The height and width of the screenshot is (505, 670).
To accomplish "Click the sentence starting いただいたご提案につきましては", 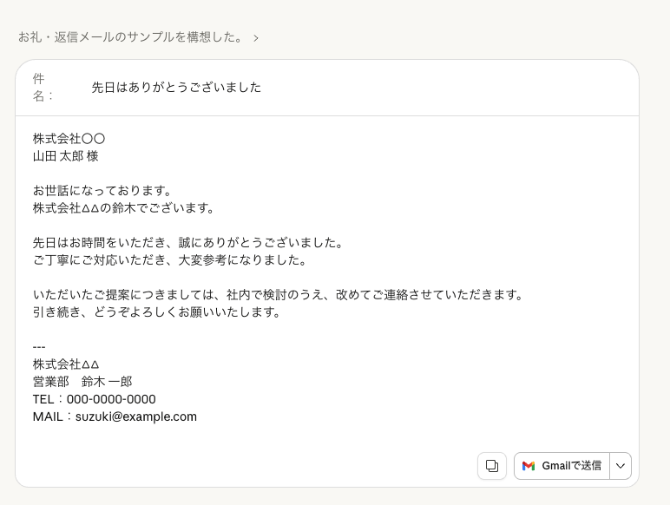I will 279,295.
